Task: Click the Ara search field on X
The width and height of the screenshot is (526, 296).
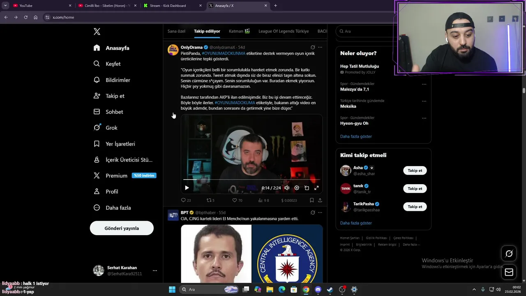Action: click(366, 31)
